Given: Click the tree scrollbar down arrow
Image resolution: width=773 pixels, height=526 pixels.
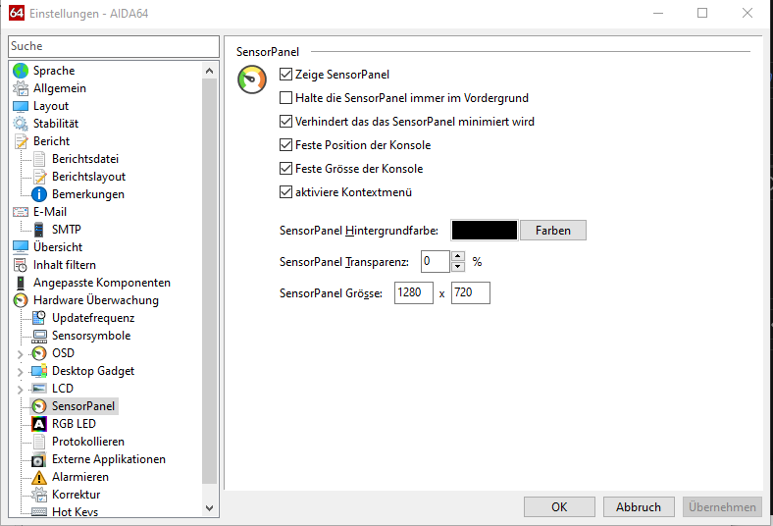Looking at the screenshot, I should click(210, 507).
